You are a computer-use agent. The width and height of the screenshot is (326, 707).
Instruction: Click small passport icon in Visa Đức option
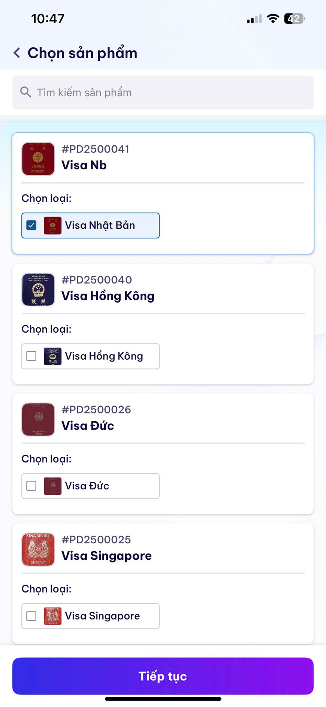52,486
